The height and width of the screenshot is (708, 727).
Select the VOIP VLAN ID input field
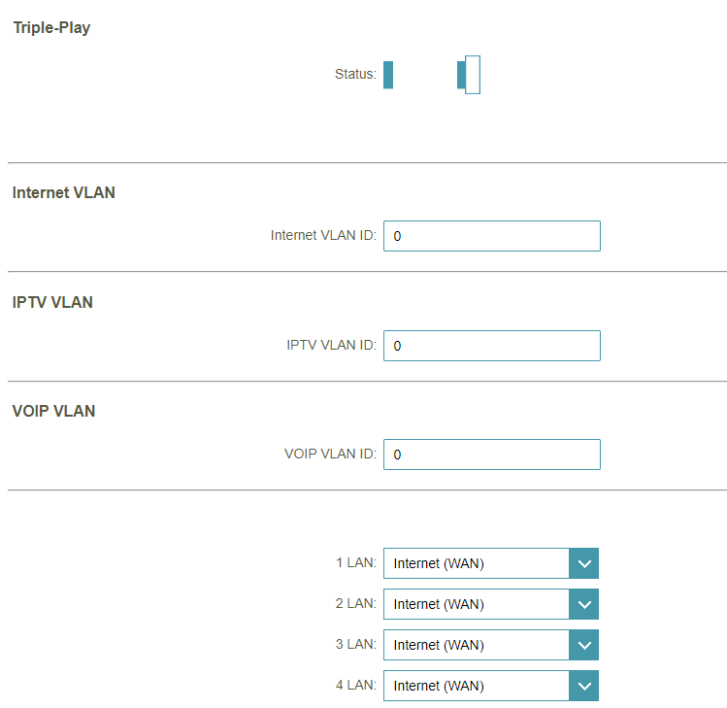(491, 455)
